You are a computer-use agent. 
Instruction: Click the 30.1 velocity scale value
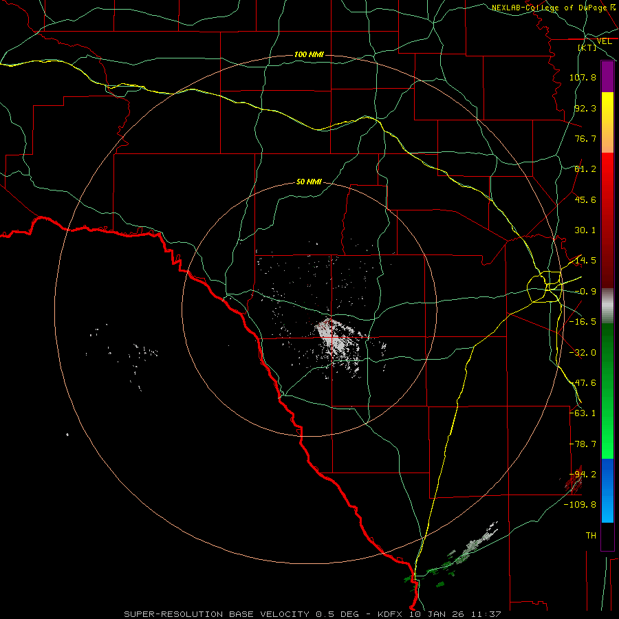(585, 230)
